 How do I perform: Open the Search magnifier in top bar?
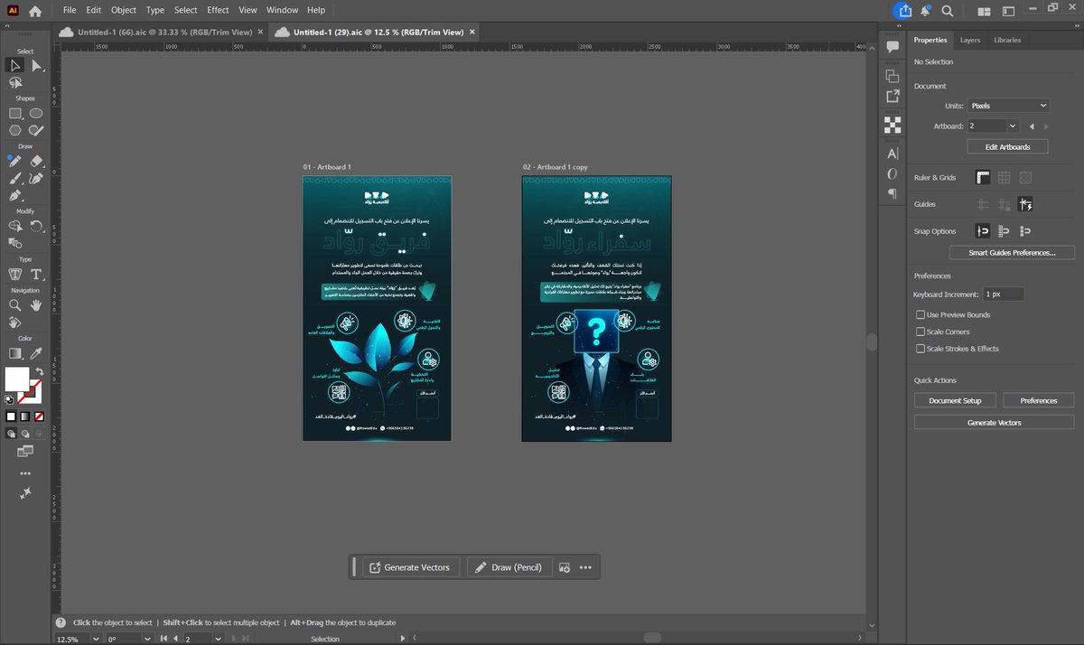(x=948, y=11)
